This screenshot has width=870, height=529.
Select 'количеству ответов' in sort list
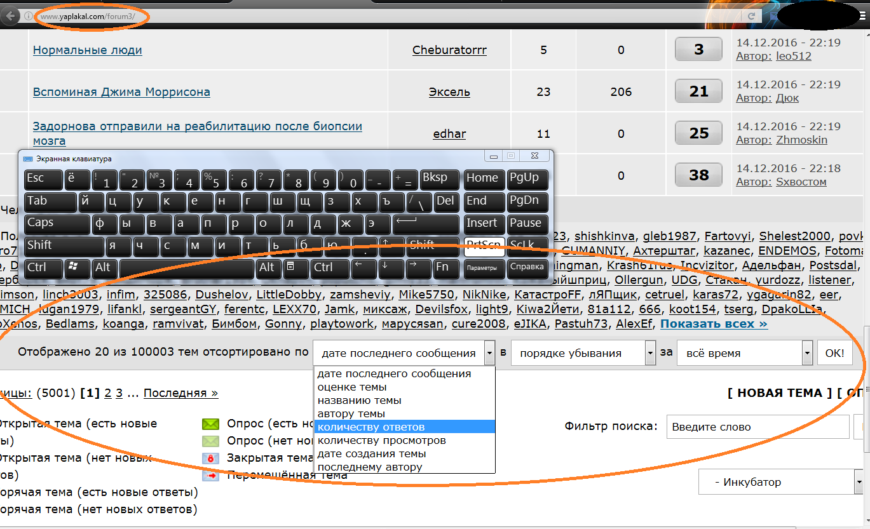point(404,427)
